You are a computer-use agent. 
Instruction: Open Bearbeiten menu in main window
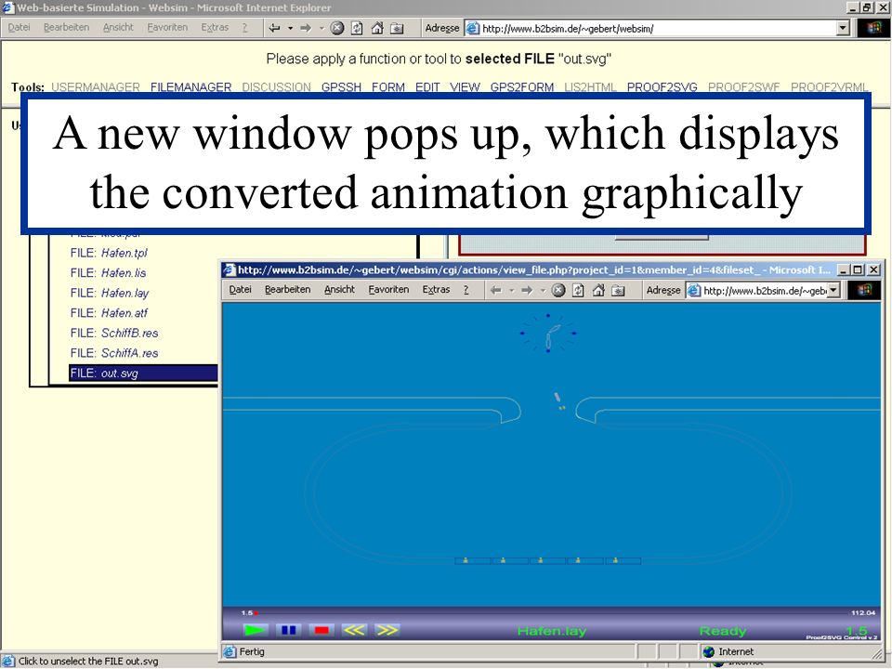point(67,27)
